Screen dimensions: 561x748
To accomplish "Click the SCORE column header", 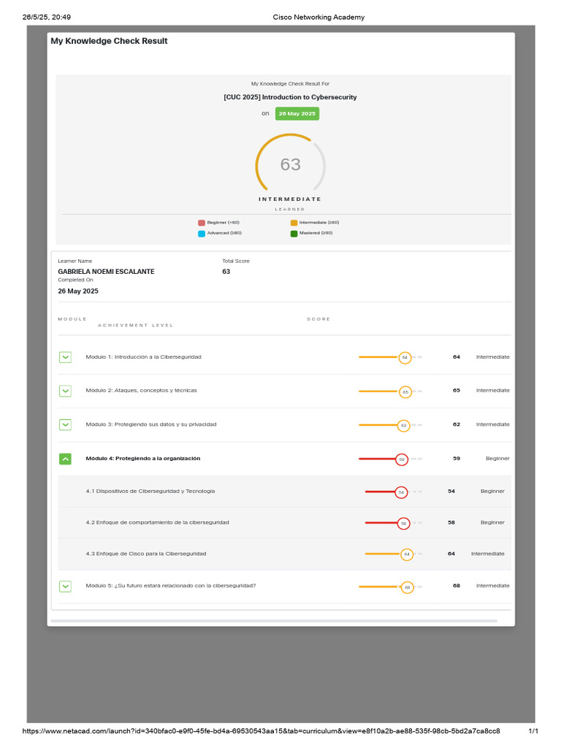I will click(x=318, y=319).
